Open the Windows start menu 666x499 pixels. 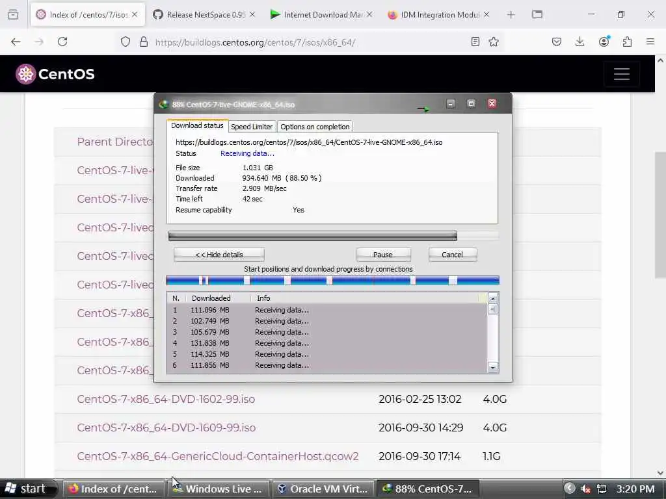click(x=28, y=489)
